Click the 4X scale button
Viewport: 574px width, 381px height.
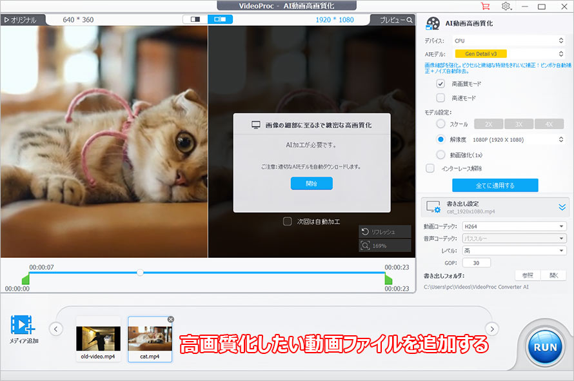[x=549, y=124]
